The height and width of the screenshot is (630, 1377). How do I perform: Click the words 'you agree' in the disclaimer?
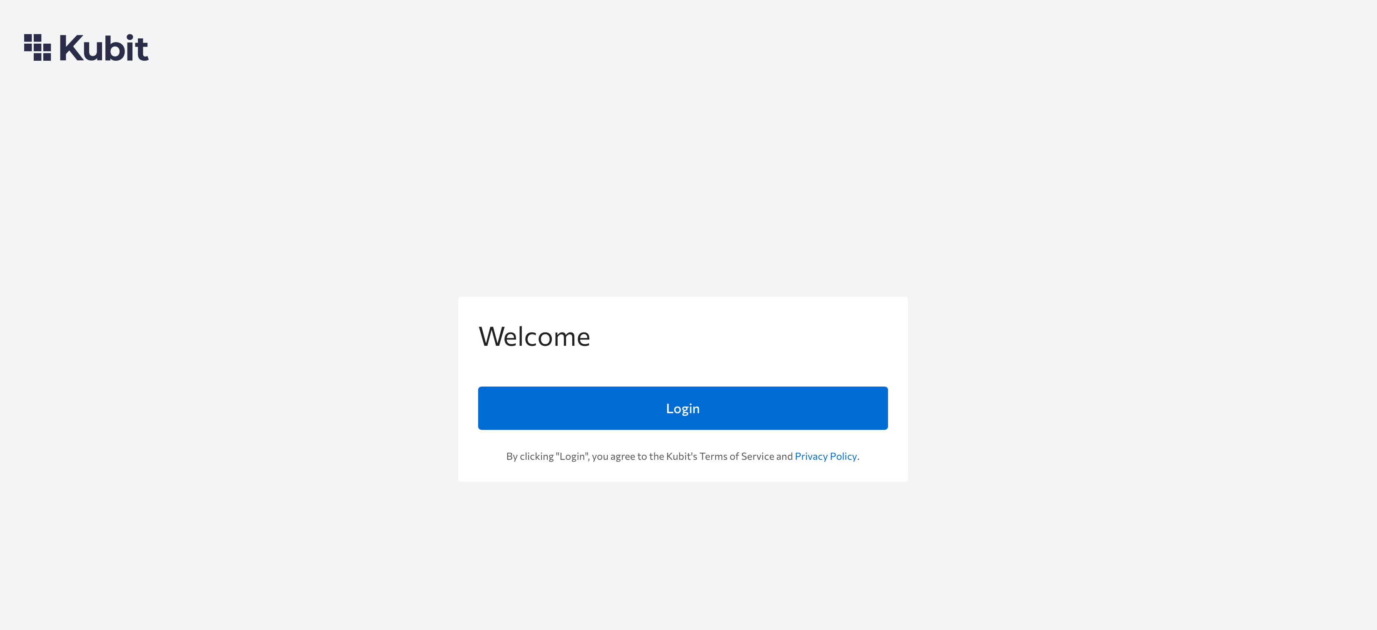coord(613,456)
